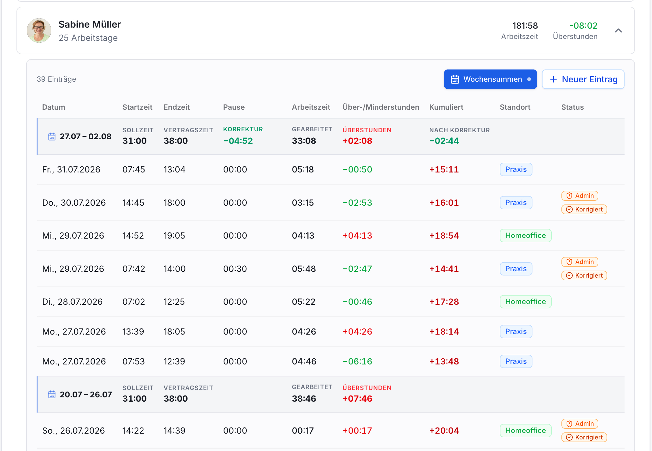The width and height of the screenshot is (652, 451).
Task: Click Homeoffice tag on the 14:52 start row
Action: (525, 236)
